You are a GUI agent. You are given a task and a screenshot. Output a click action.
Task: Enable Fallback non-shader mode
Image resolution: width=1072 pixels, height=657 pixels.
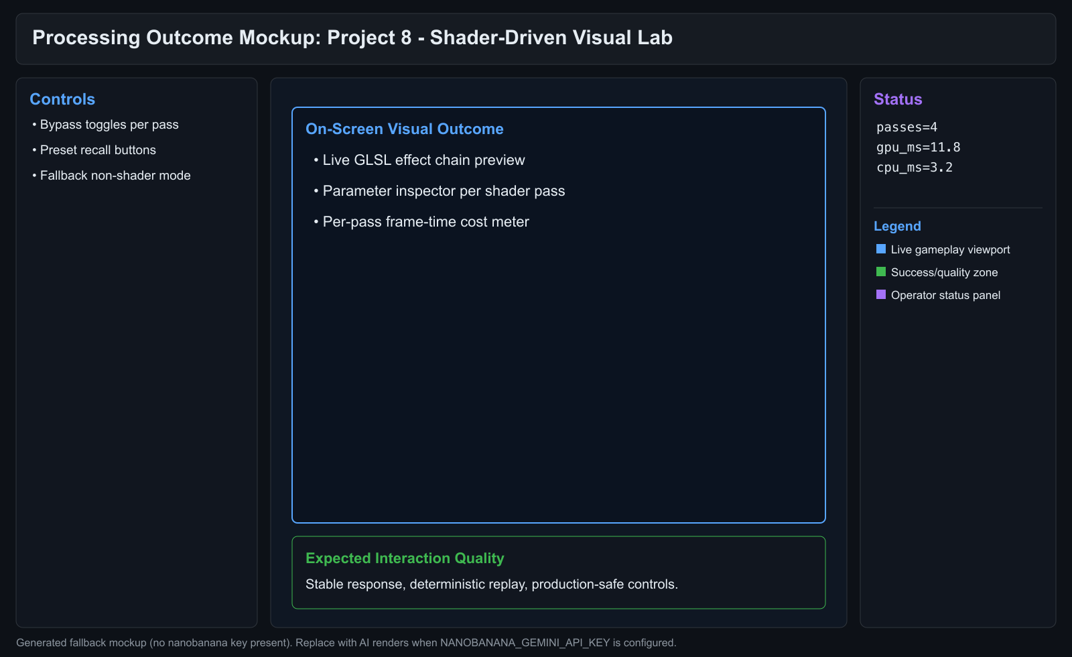pyautogui.click(x=115, y=175)
